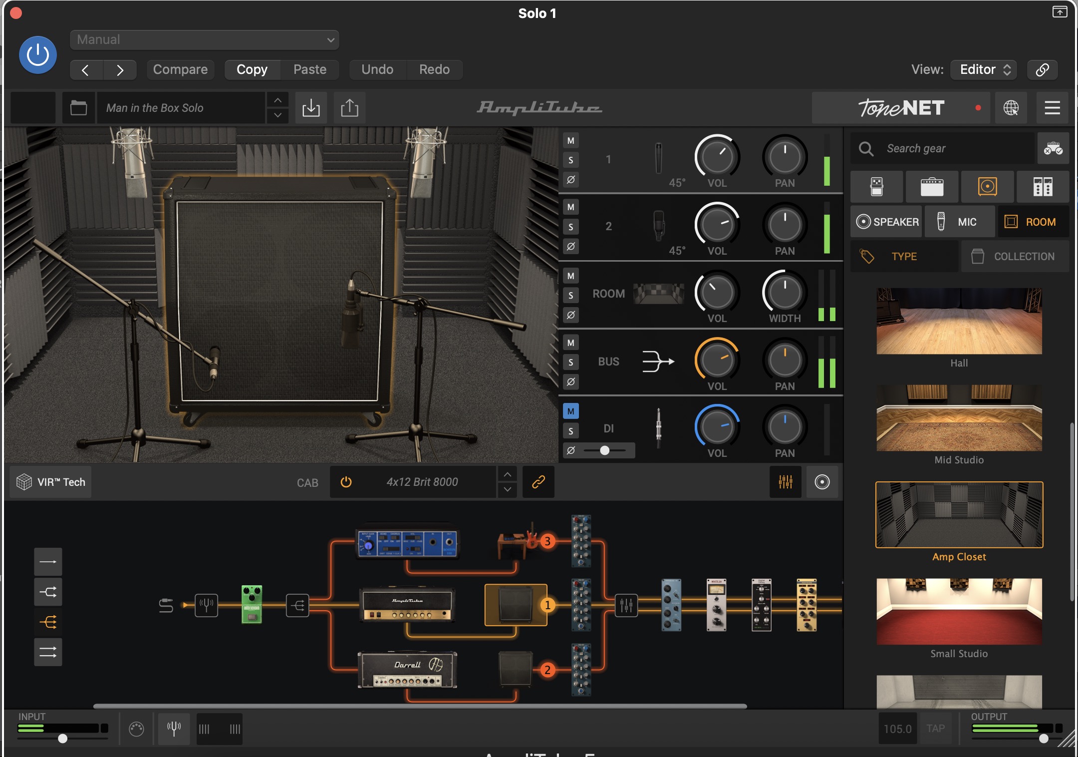Choose the Mid Studio room thumbnail
Viewport: 1078px width, 757px height.
[x=959, y=418]
